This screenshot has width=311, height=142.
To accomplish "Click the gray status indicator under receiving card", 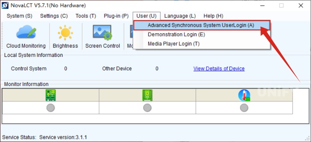I will [x=148, y=108].
